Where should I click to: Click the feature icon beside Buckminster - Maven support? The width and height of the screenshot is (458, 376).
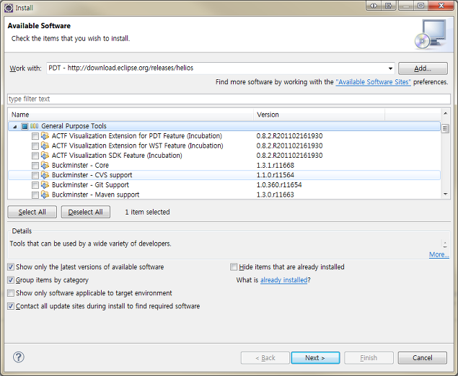[x=45, y=194]
